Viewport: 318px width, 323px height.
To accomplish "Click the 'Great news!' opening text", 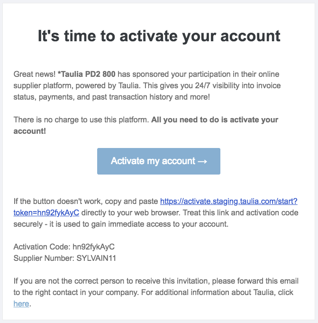I will click(35, 74).
